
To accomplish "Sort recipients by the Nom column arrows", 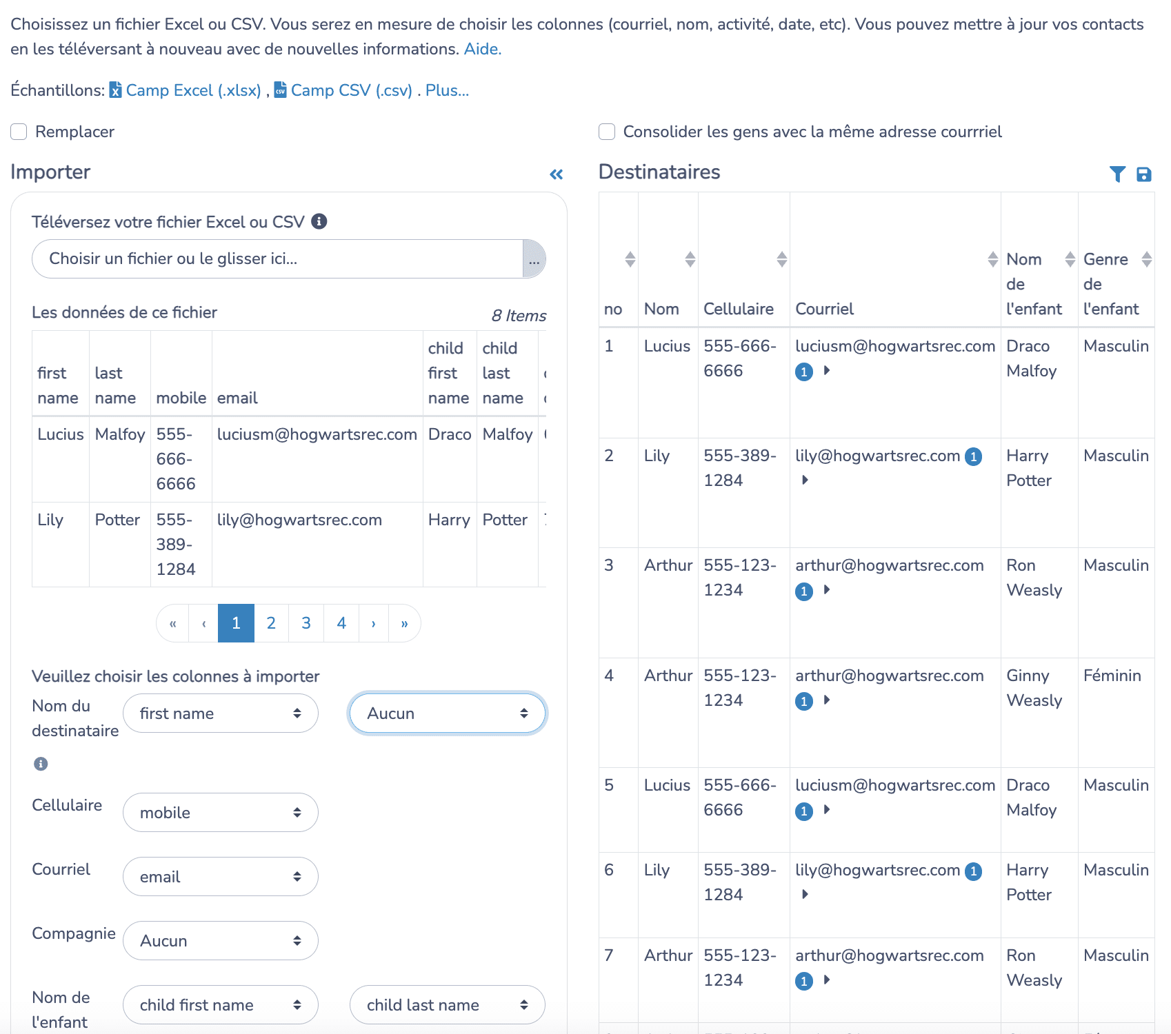I will click(690, 259).
